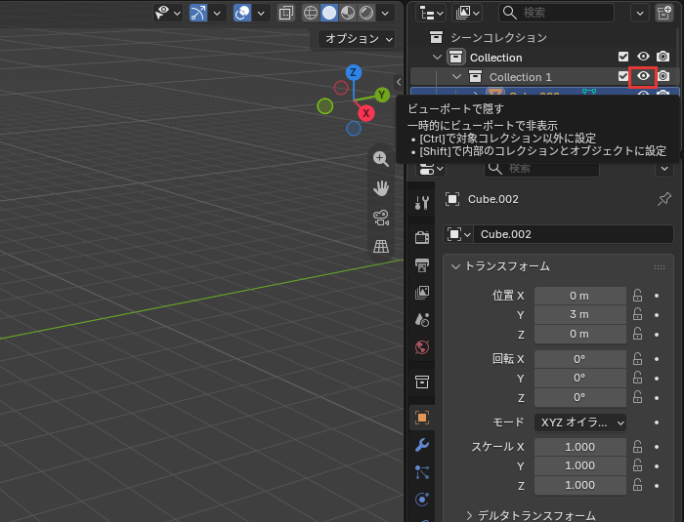
Task: Switch to material preview shading
Action: (348, 13)
